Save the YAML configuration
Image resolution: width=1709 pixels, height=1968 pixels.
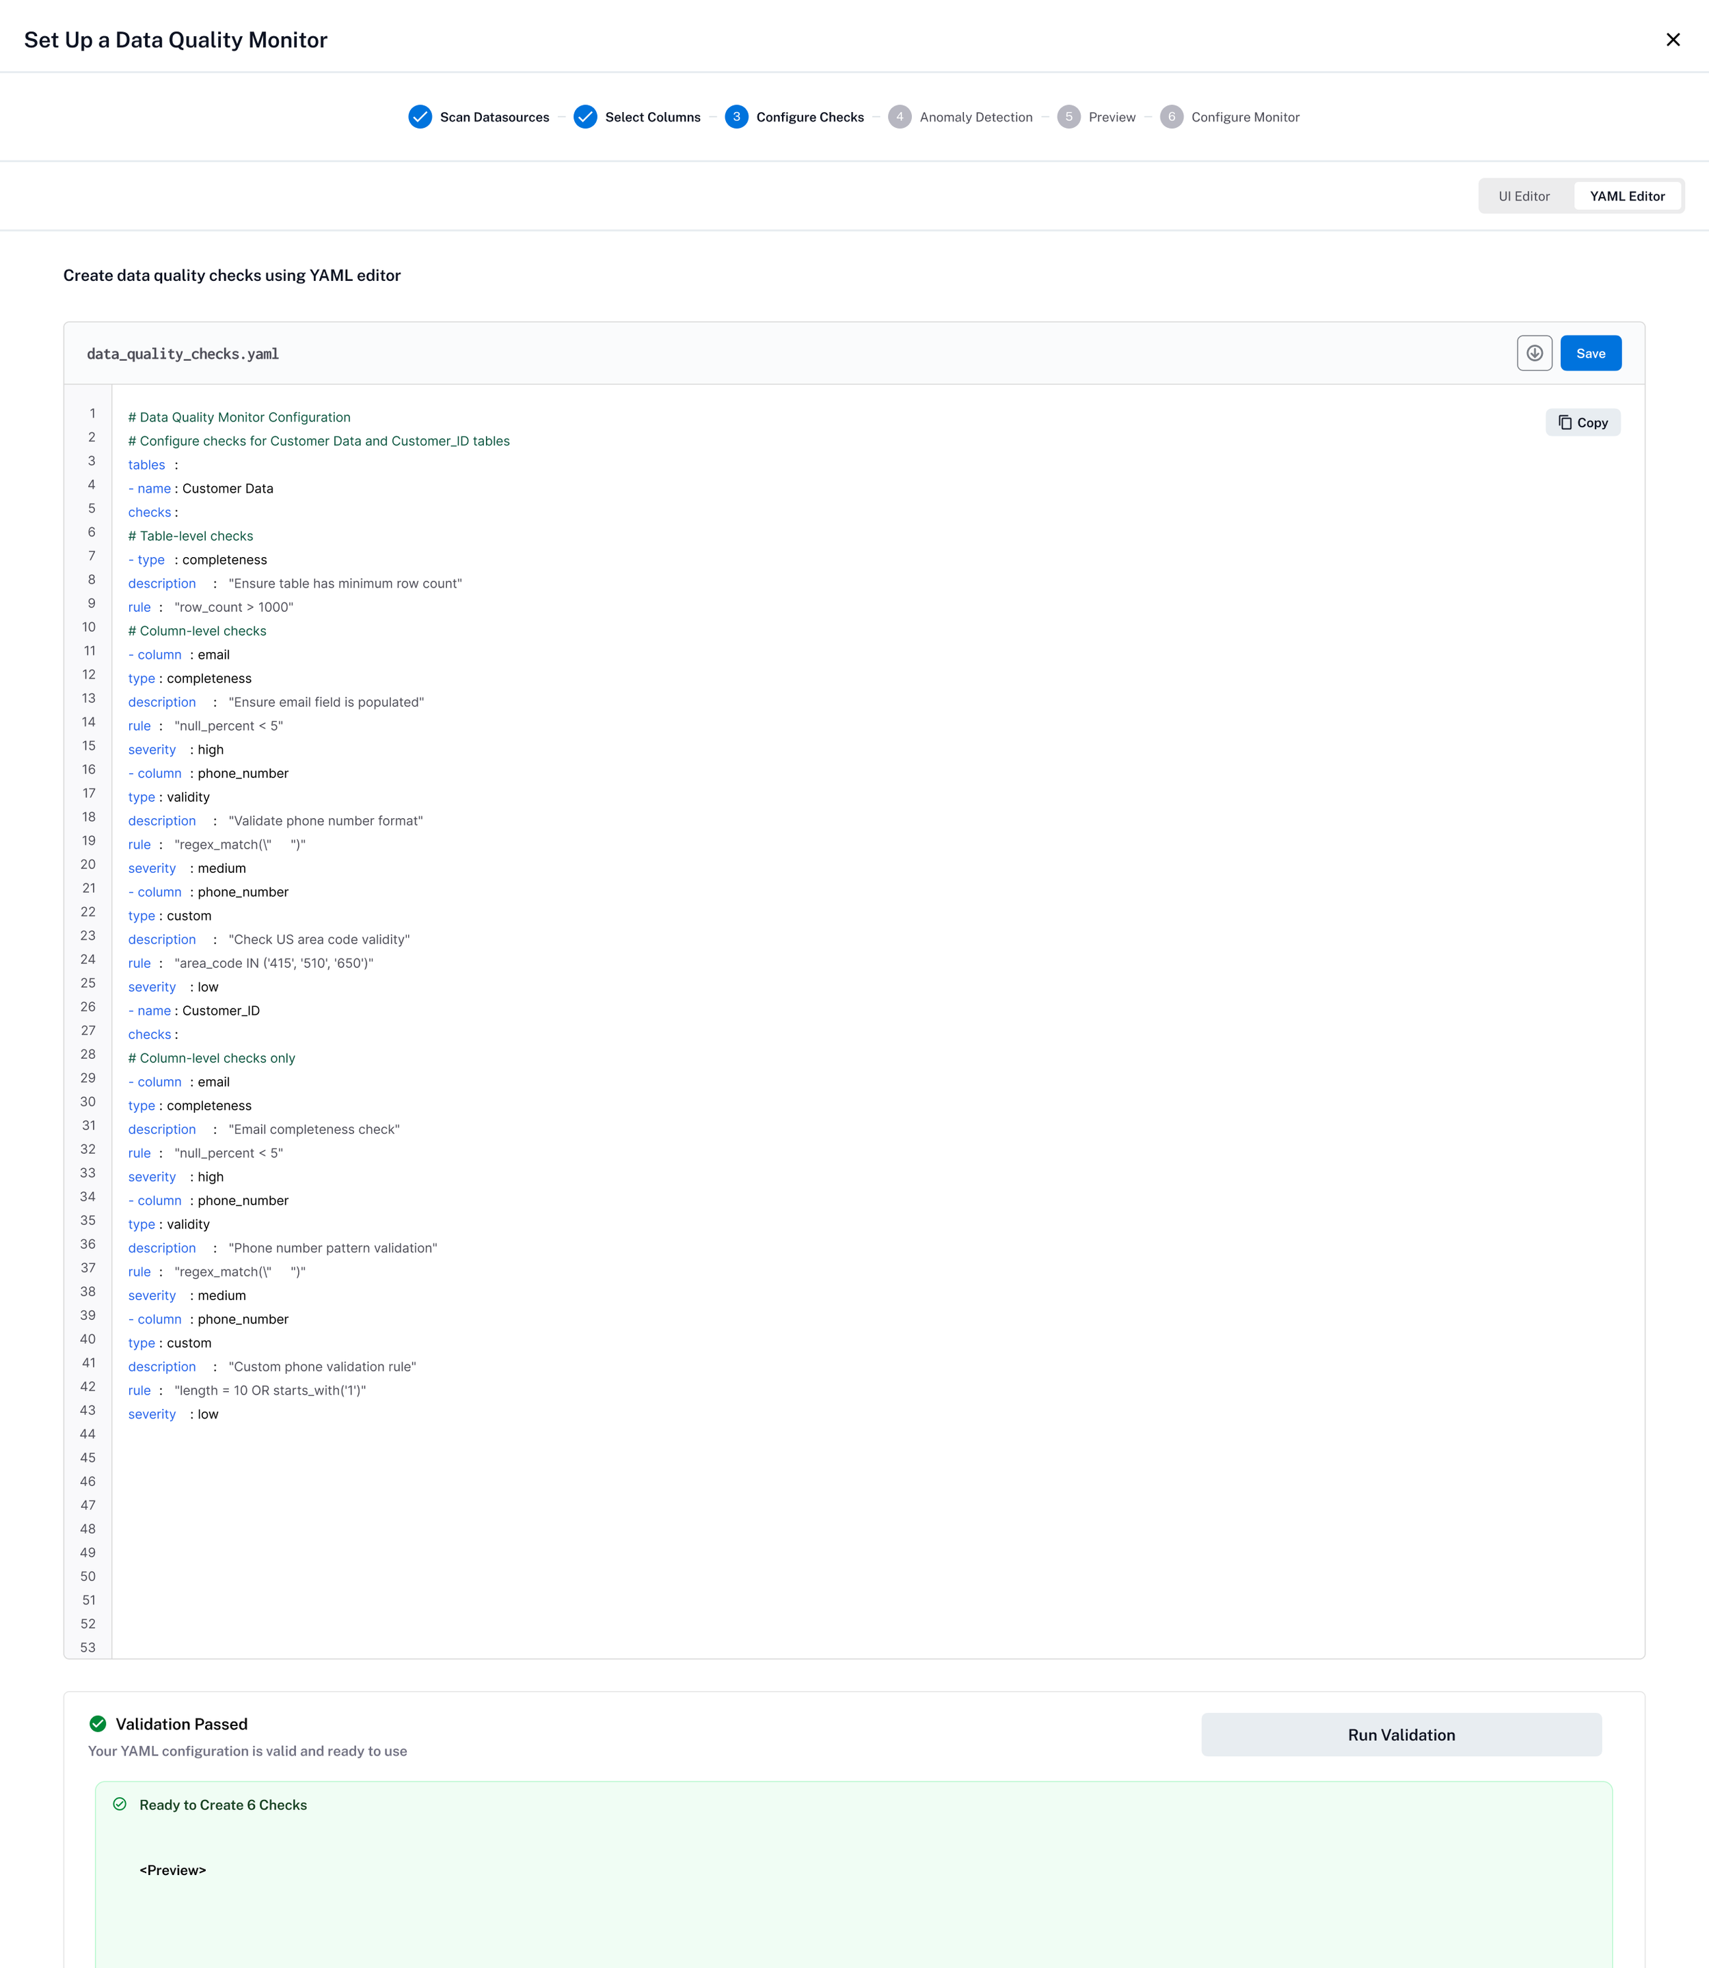(1590, 353)
